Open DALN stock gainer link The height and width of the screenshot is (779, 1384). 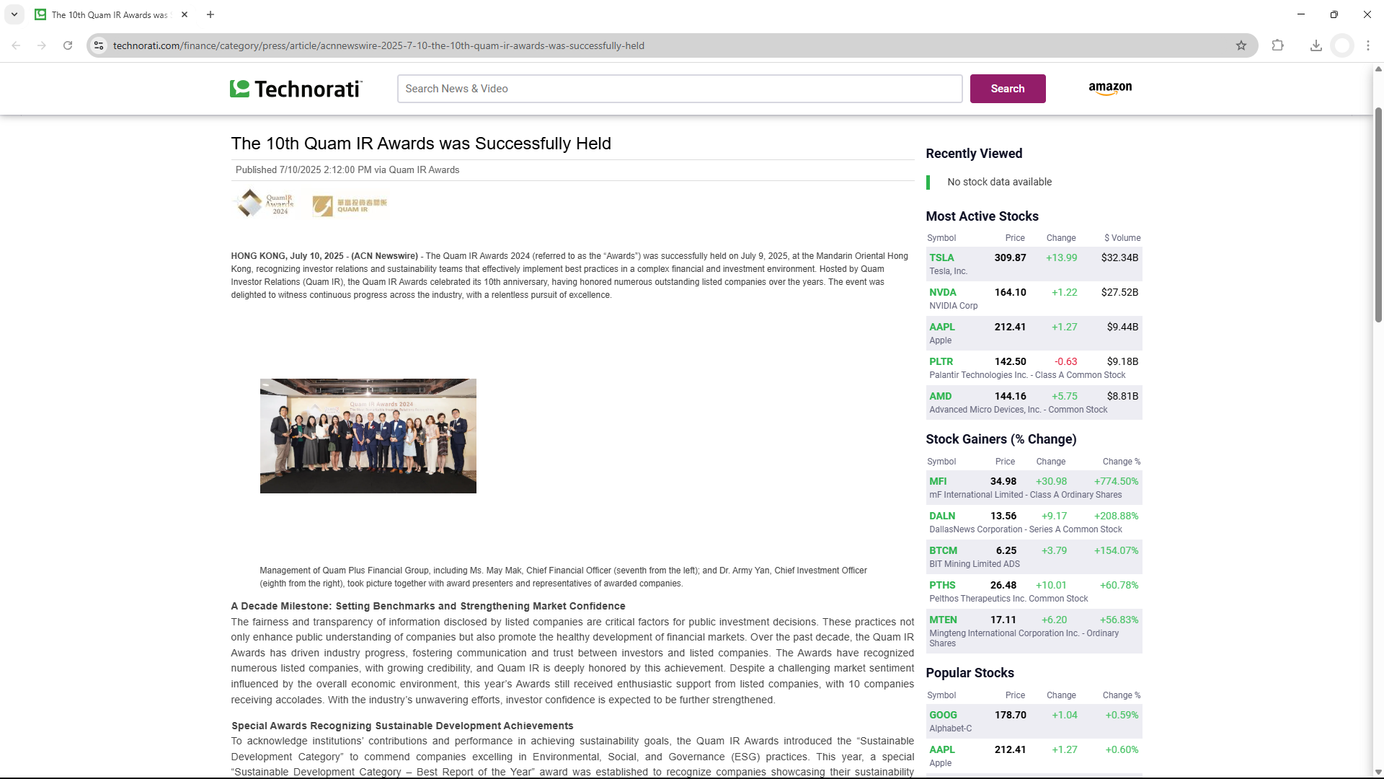tap(942, 516)
